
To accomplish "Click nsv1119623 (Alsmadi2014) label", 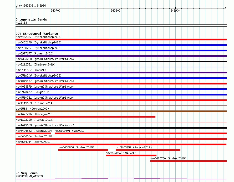I will coord(35,103).
